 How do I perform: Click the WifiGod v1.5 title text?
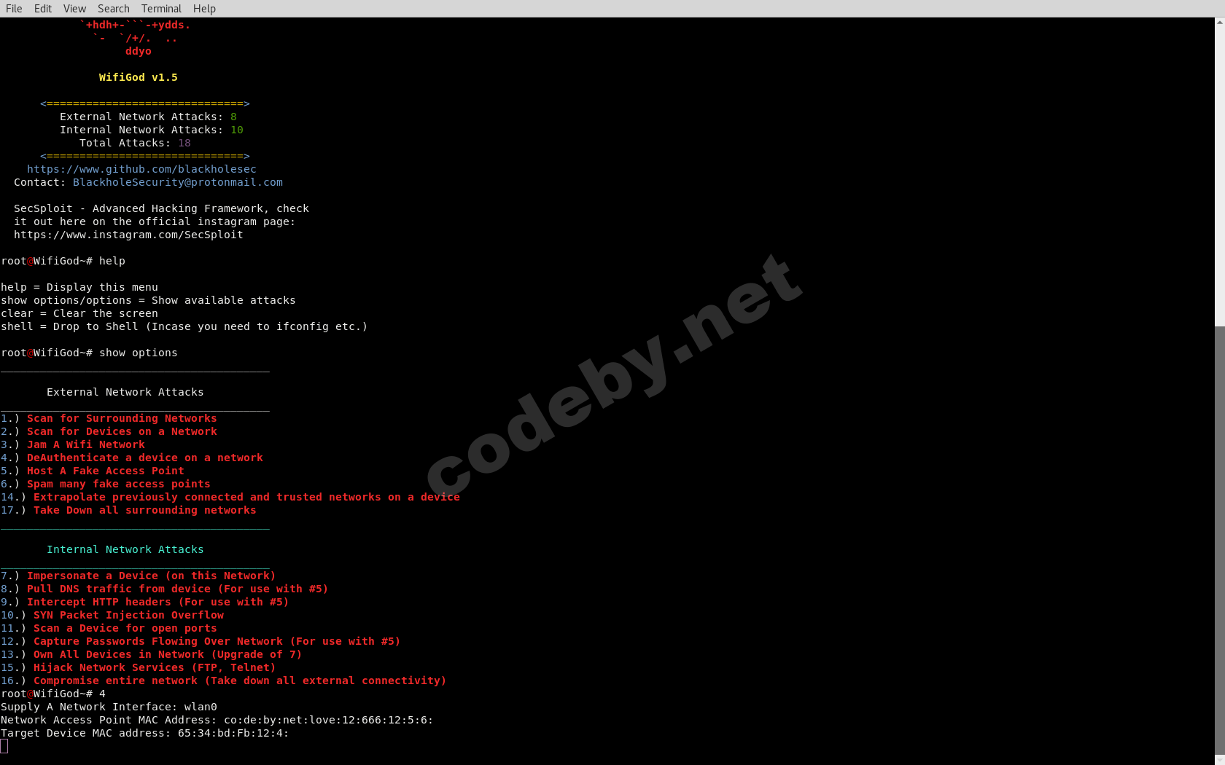pos(138,76)
